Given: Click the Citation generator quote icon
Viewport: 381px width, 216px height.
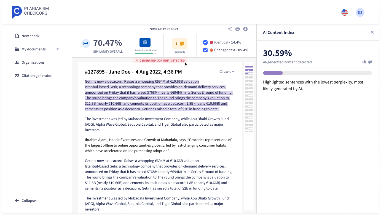Looking at the screenshot, I should click(17, 75).
